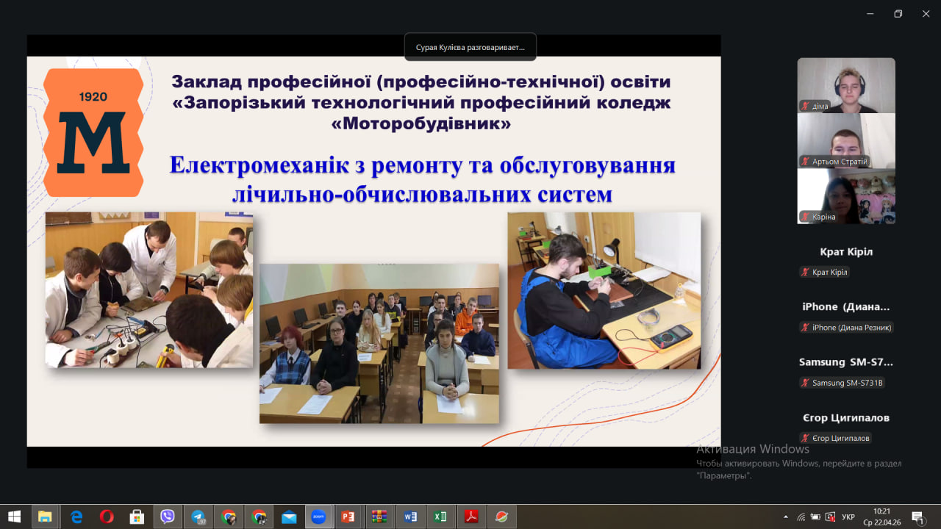Open the Windows Start menu
This screenshot has width=941, height=529.
(x=14, y=517)
